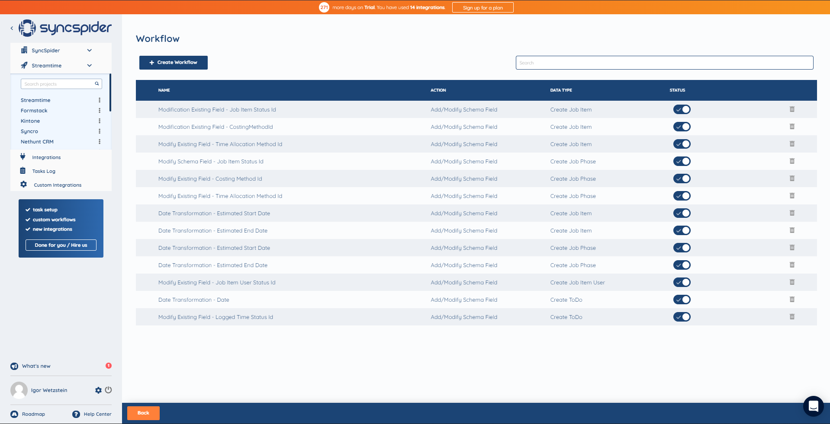Toggle status of Modification Existing Field - Job Item Status Id

(682, 109)
